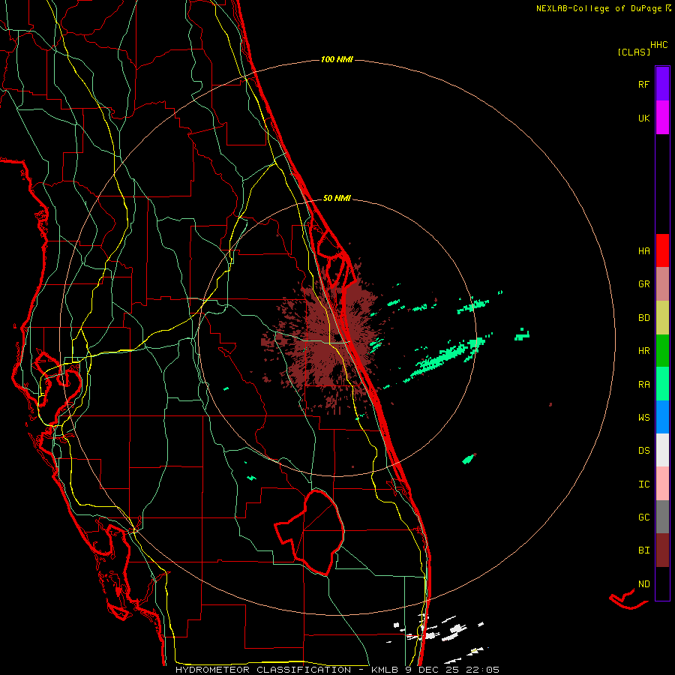Click the 'DS' legend label

click(643, 451)
